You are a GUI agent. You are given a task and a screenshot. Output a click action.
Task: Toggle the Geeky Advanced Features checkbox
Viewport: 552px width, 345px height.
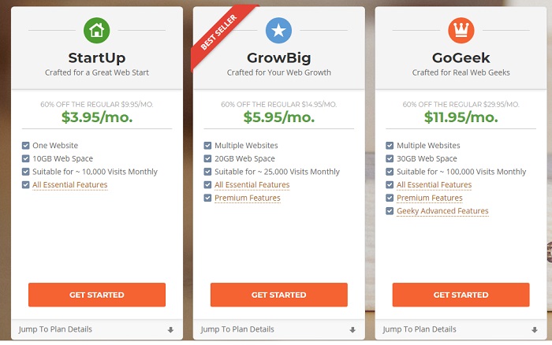tap(390, 211)
